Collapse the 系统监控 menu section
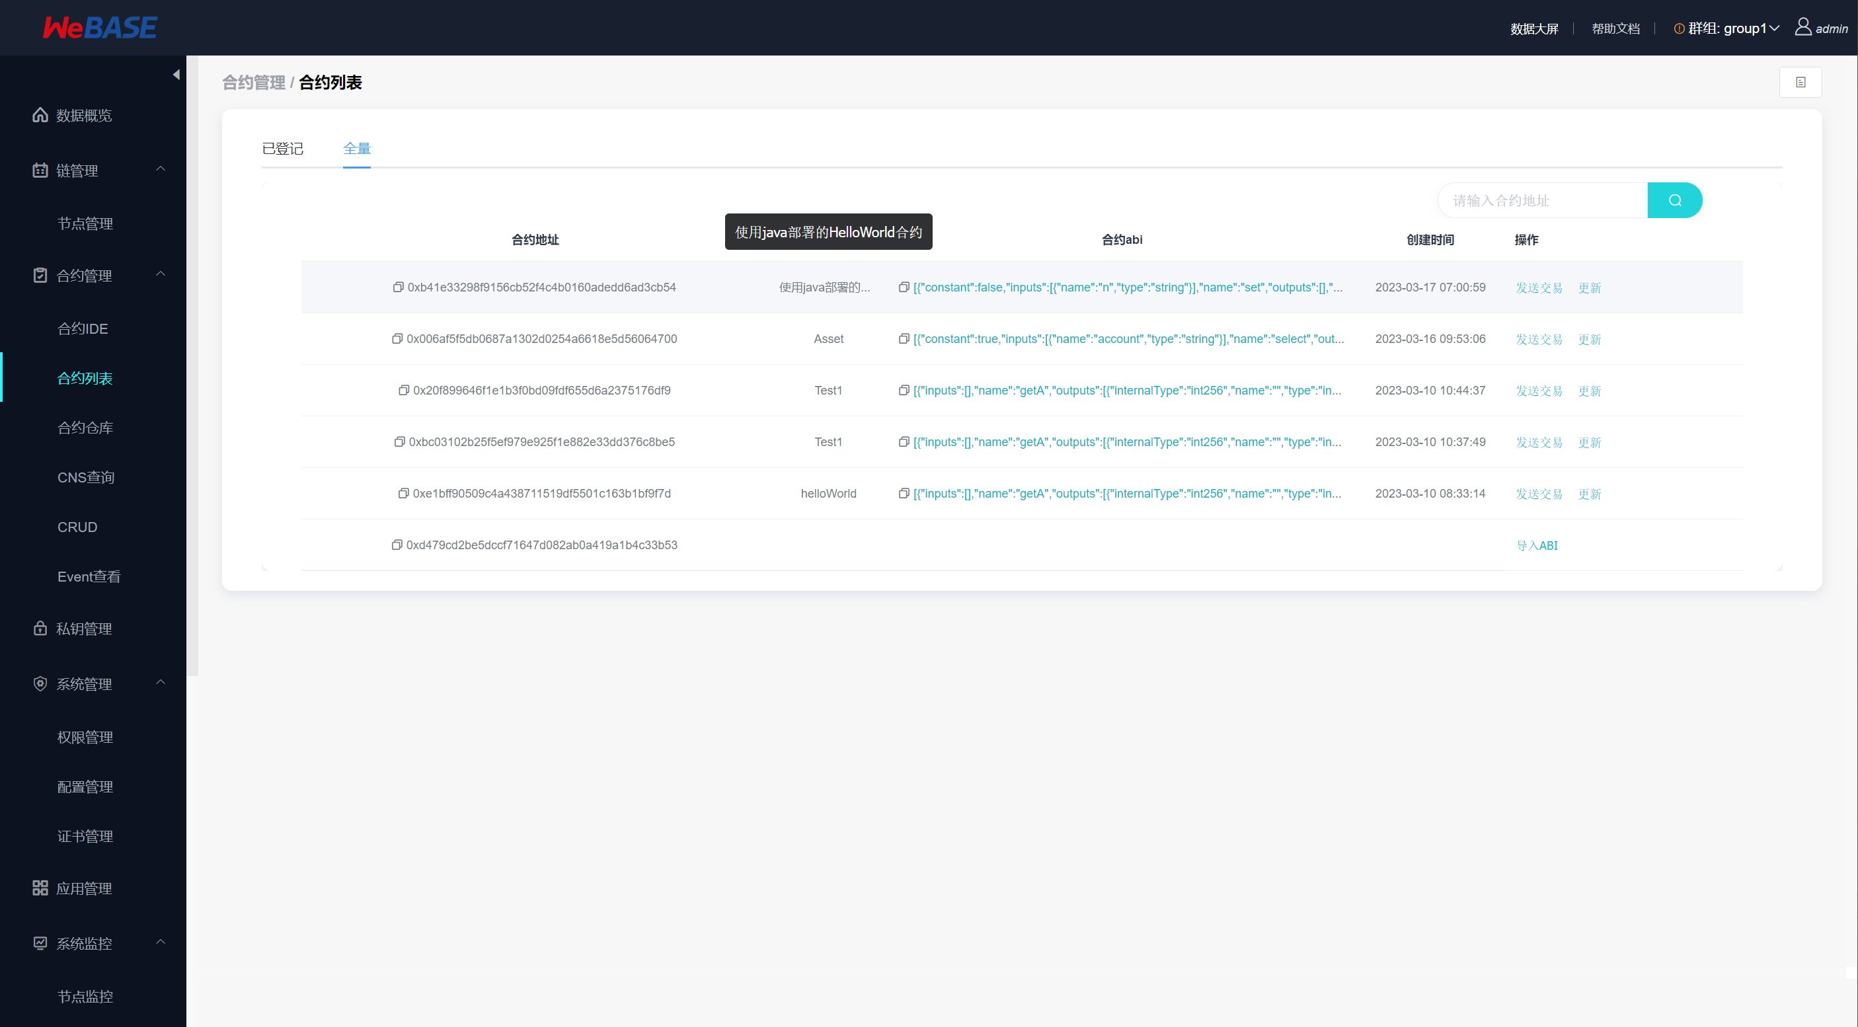Image resolution: width=1858 pixels, height=1027 pixels. [160, 942]
